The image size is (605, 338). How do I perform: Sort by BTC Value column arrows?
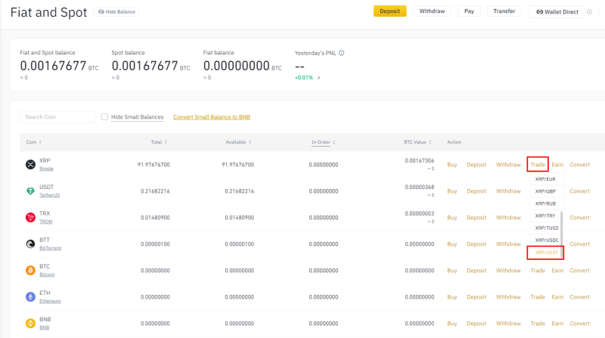[x=430, y=142]
